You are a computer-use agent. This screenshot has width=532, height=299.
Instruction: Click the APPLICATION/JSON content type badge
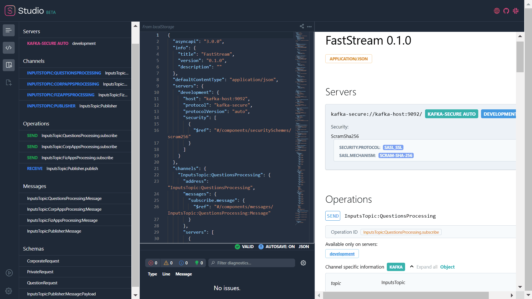(x=349, y=59)
